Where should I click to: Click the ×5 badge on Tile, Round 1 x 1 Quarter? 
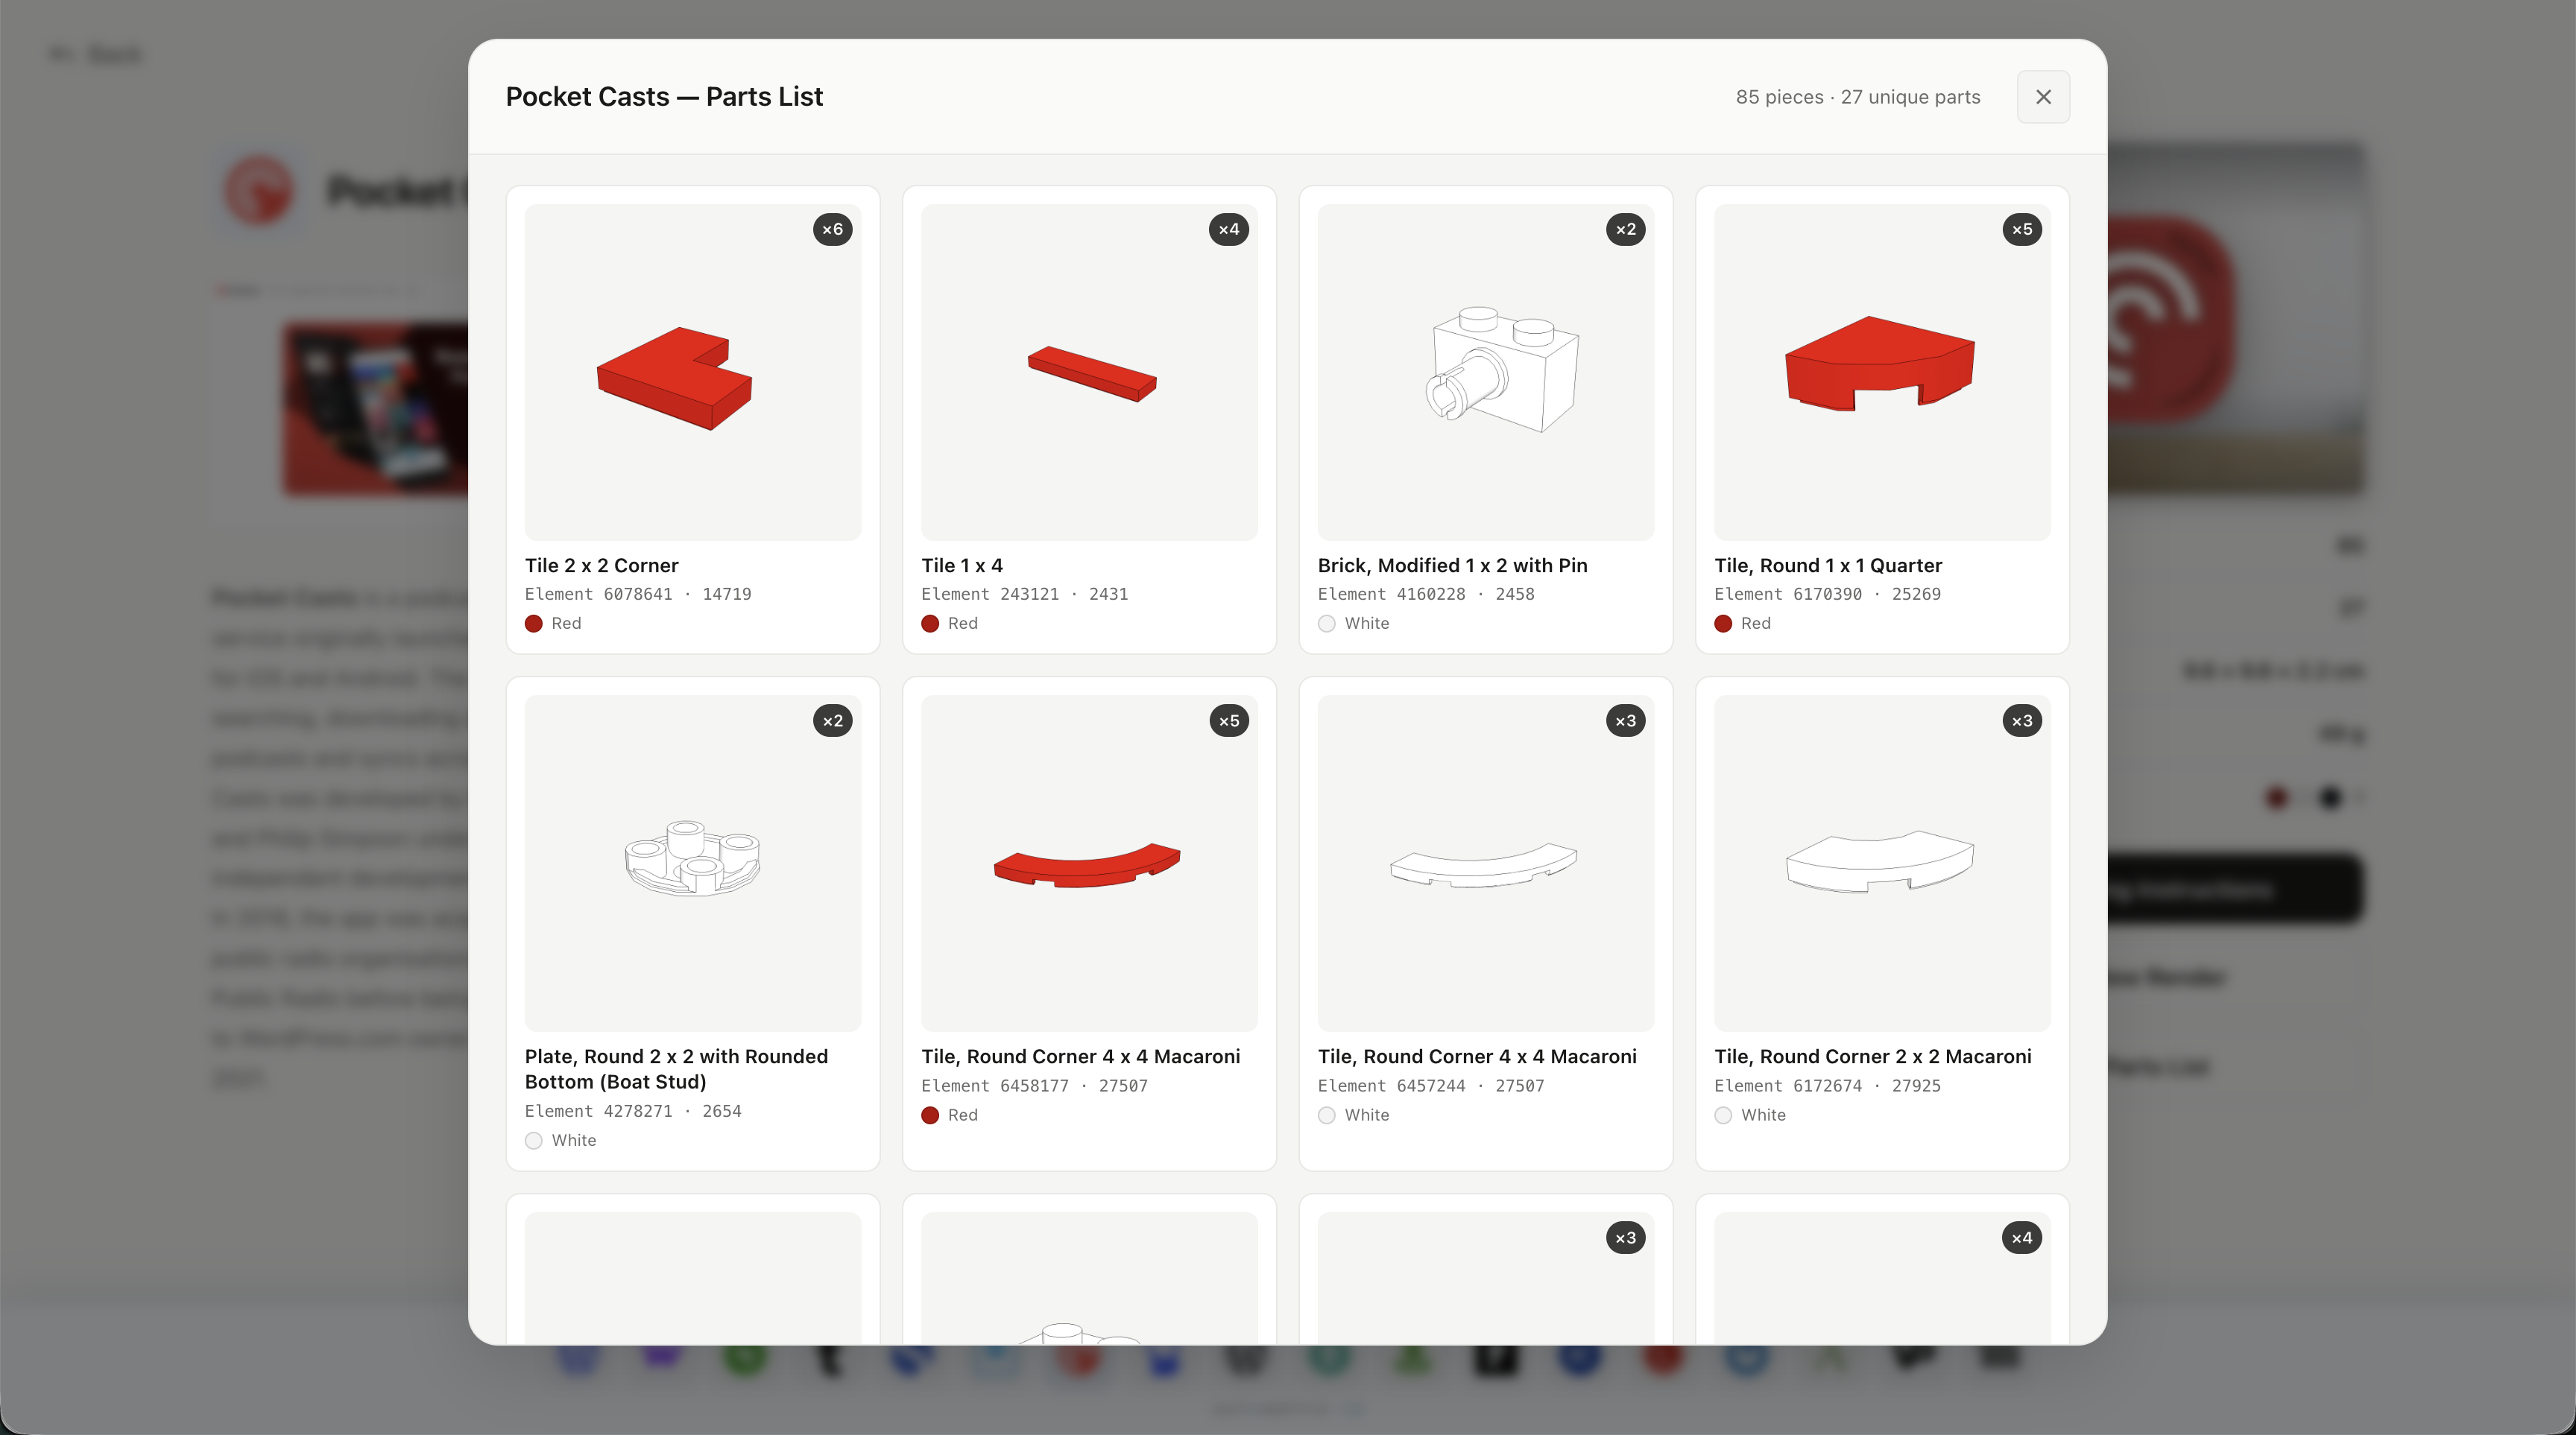[x=2022, y=229]
